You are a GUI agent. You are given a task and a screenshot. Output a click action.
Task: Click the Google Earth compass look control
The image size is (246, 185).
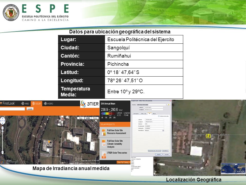(x=242, y=103)
